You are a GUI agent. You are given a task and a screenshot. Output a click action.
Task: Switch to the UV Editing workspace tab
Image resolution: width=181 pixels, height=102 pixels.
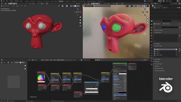pos(46,1)
